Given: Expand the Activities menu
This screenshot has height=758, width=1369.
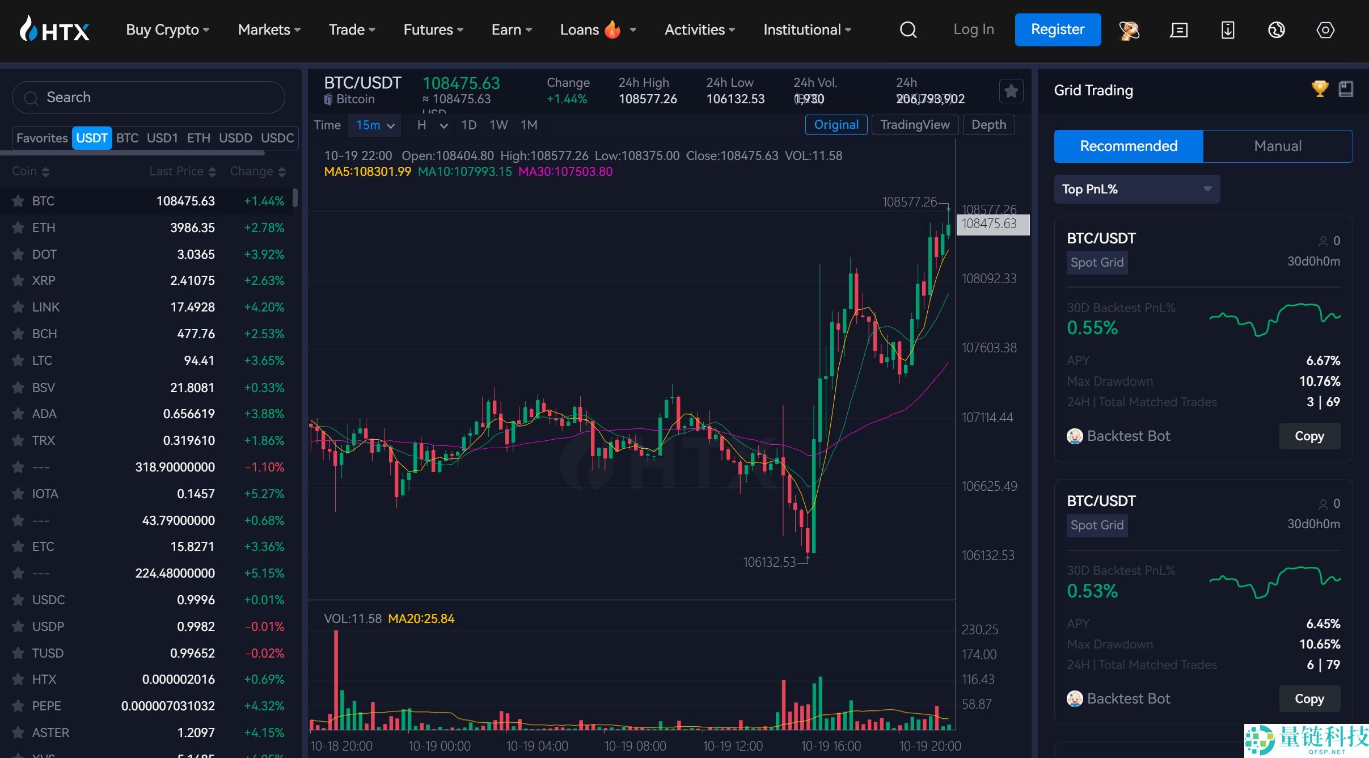Looking at the screenshot, I should pyautogui.click(x=700, y=30).
